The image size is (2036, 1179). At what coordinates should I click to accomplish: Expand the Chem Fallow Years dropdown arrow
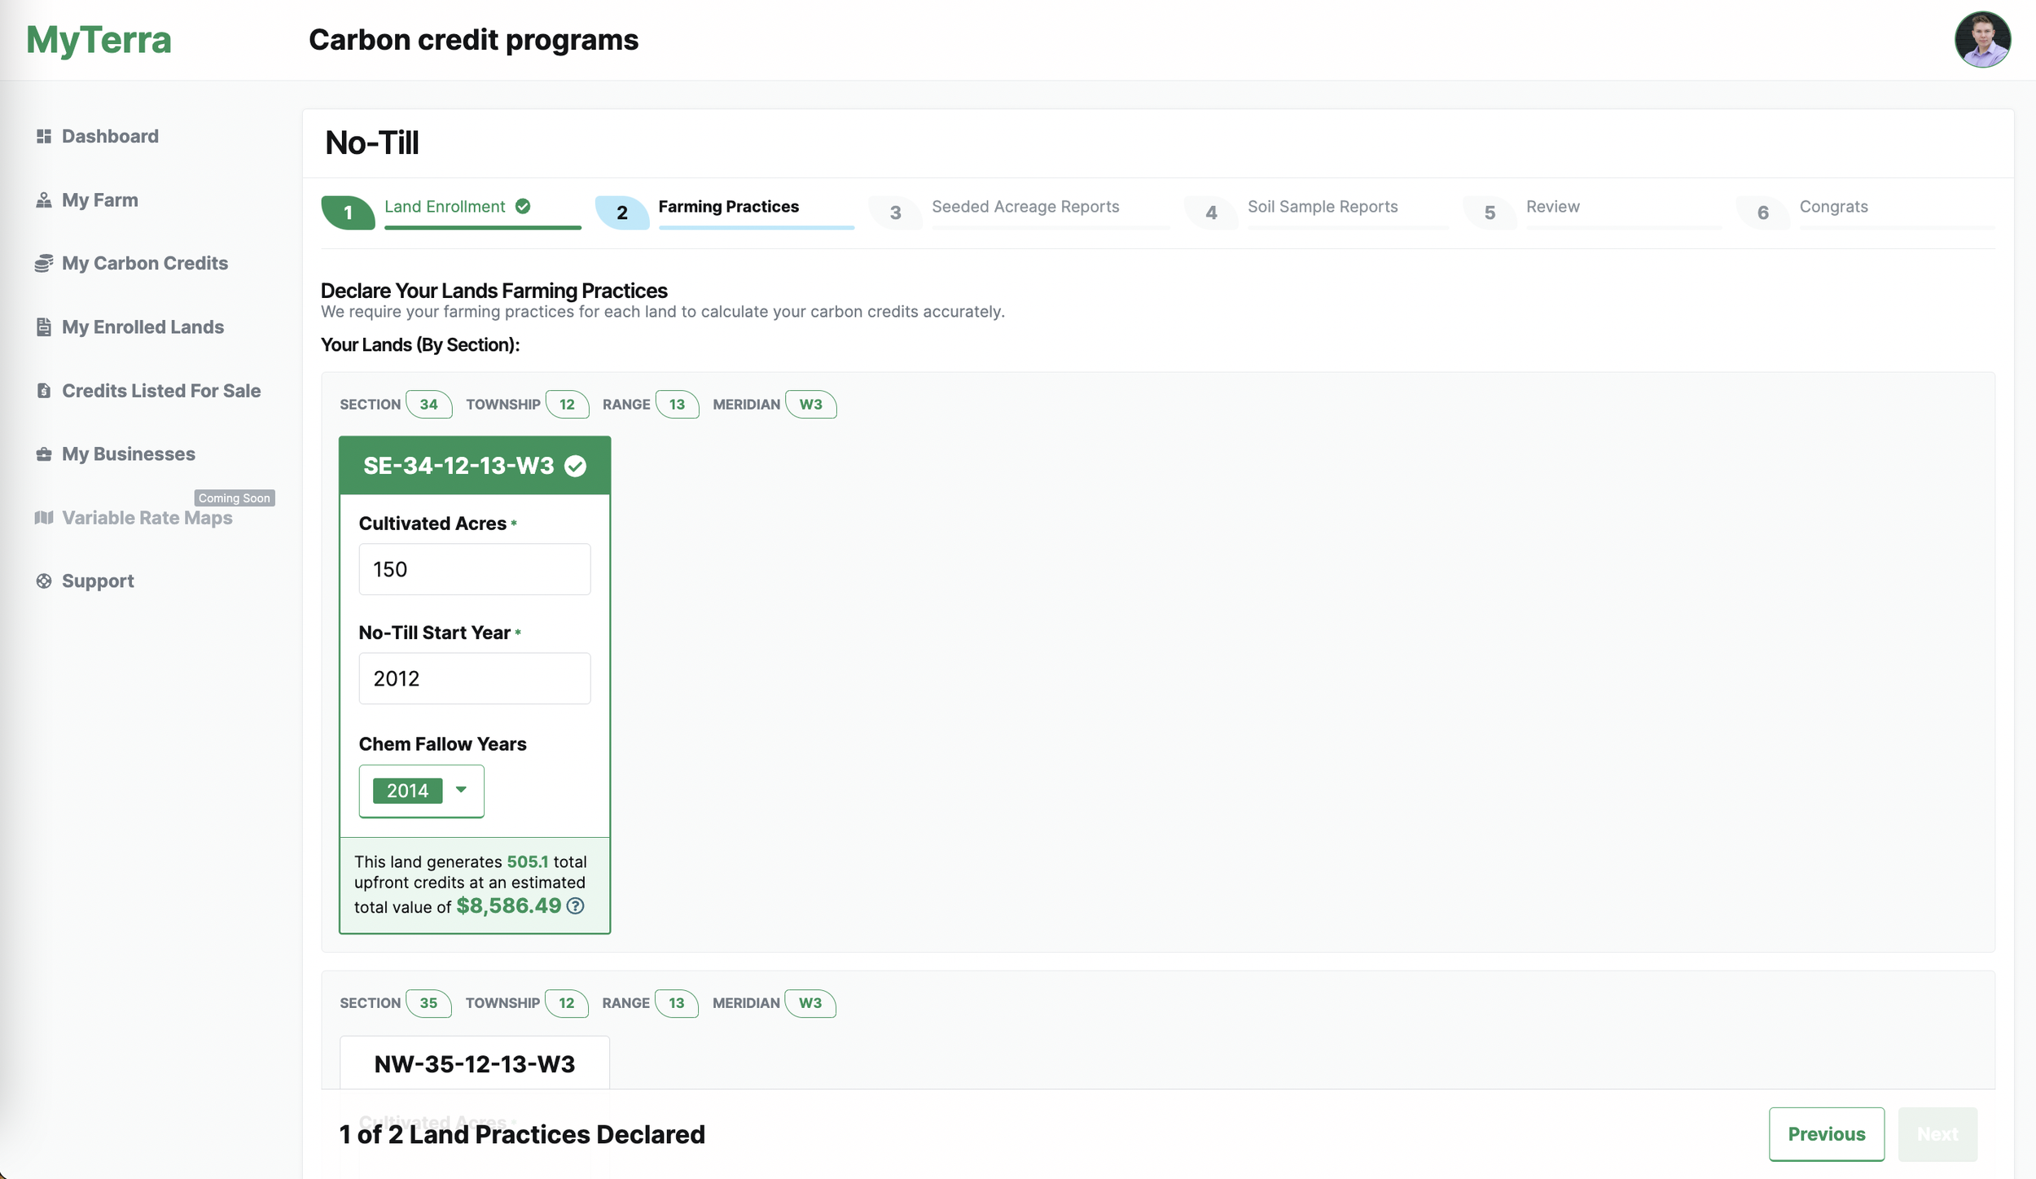click(461, 790)
